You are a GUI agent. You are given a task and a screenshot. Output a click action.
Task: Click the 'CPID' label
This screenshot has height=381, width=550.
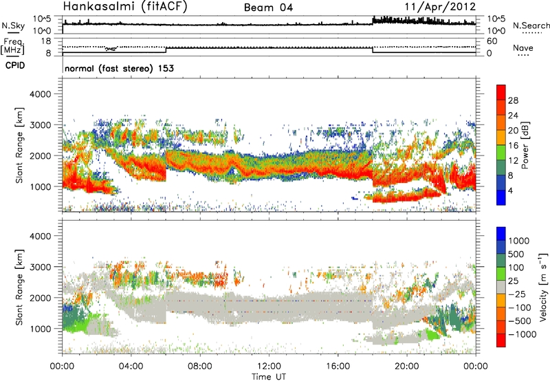[x=15, y=65]
